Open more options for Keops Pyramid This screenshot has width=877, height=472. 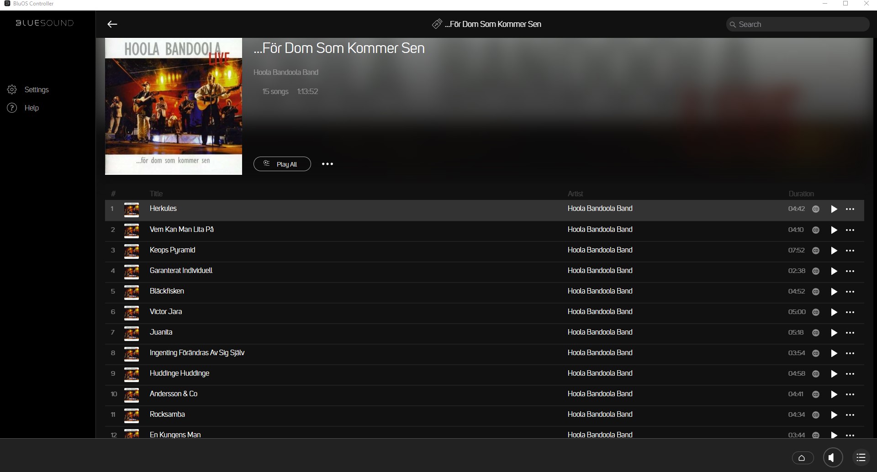click(850, 251)
